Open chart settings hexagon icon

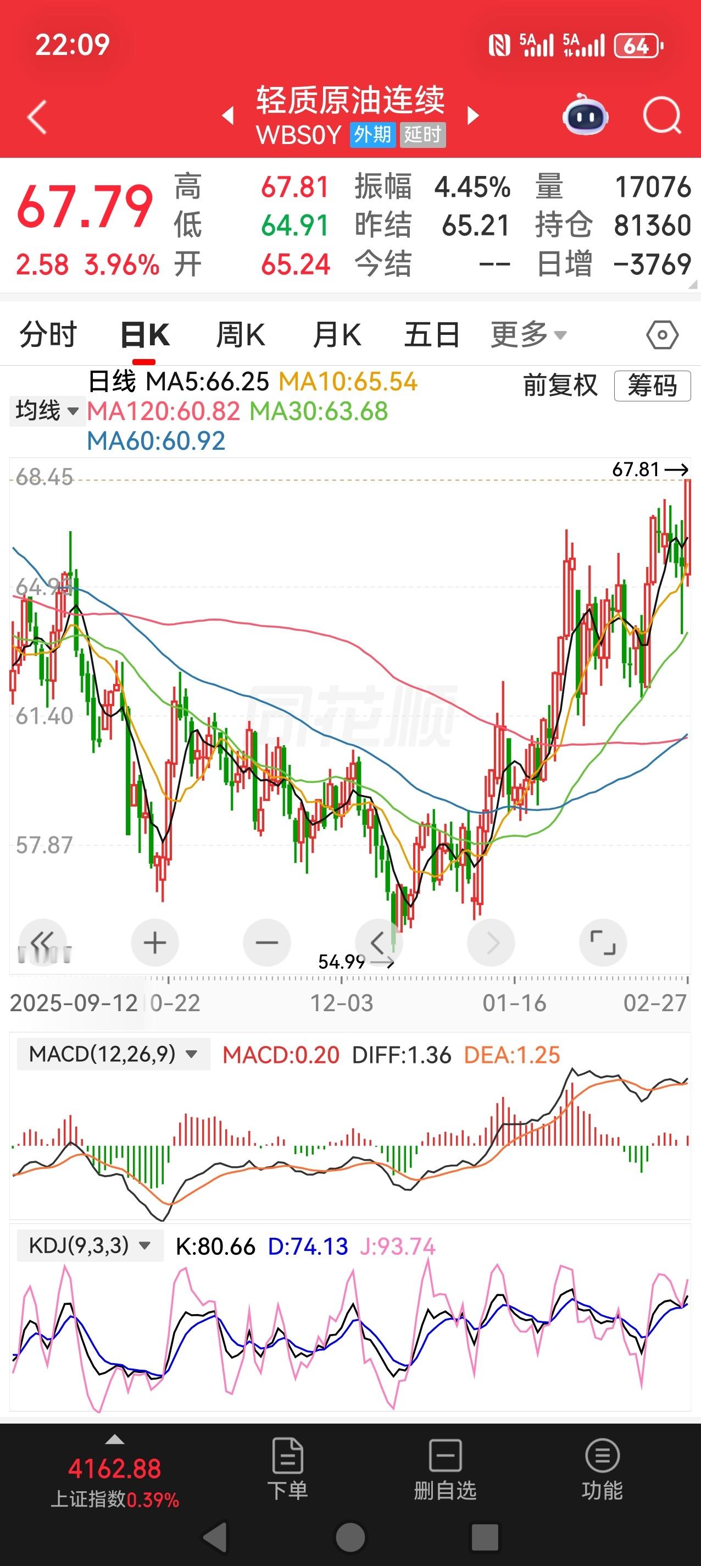[x=662, y=334]
